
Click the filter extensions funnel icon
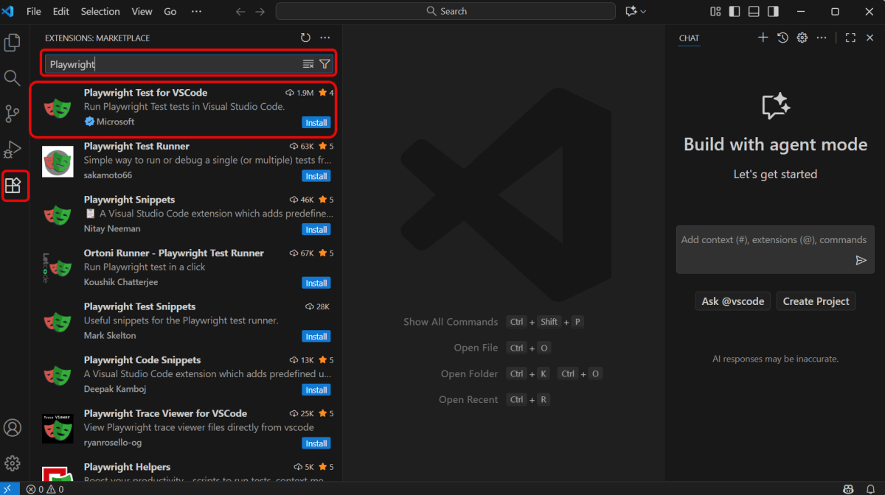[324, 64]
